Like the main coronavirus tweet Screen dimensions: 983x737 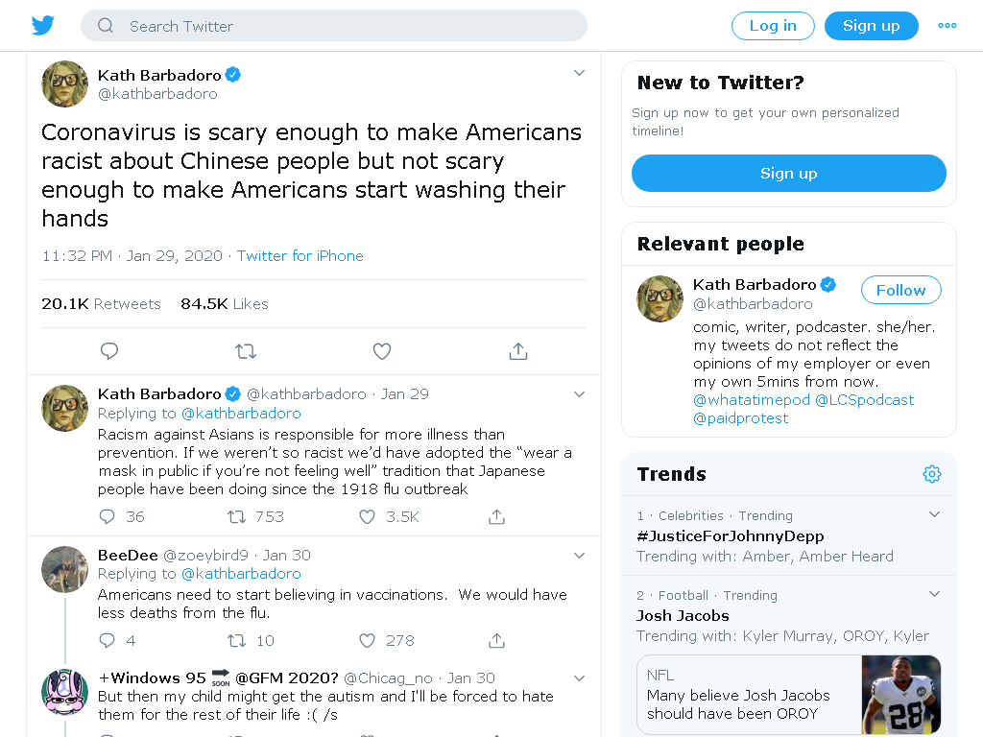point(382,351)
